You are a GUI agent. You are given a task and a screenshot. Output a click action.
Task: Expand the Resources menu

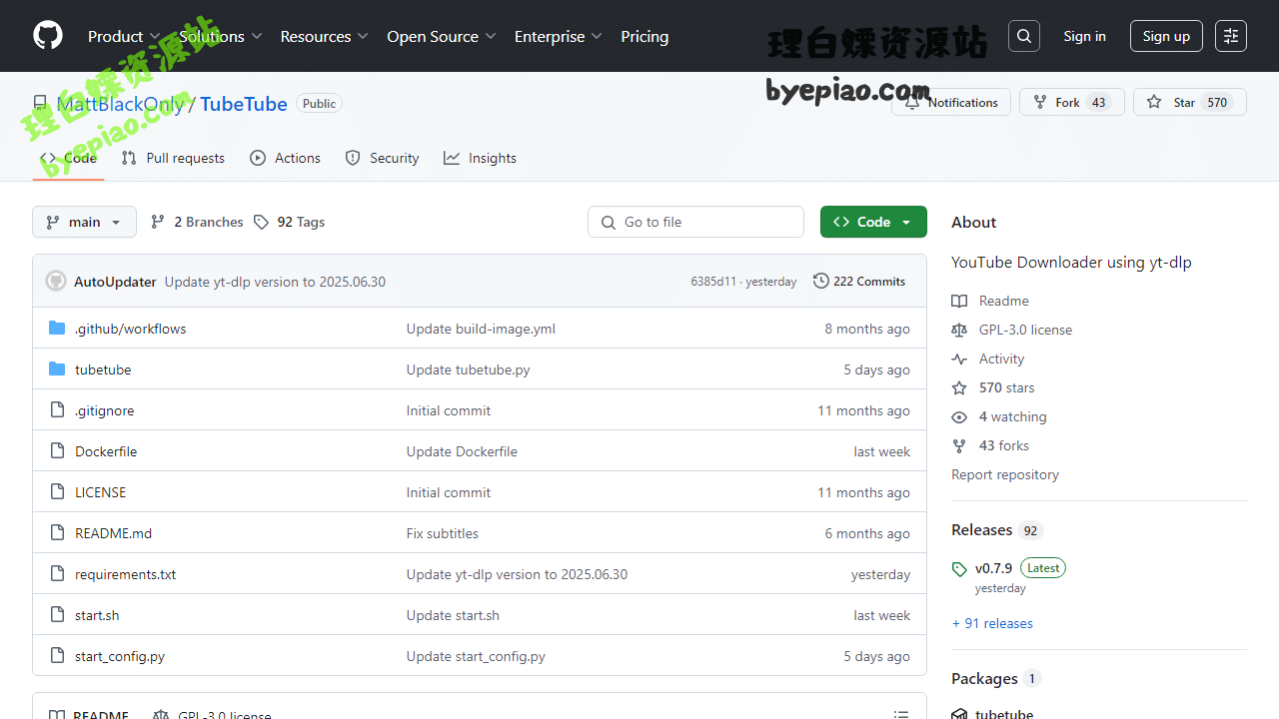(324, 36)
